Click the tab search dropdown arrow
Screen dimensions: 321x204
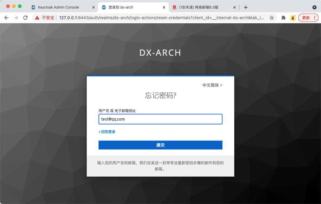click(x=315, y=7)
